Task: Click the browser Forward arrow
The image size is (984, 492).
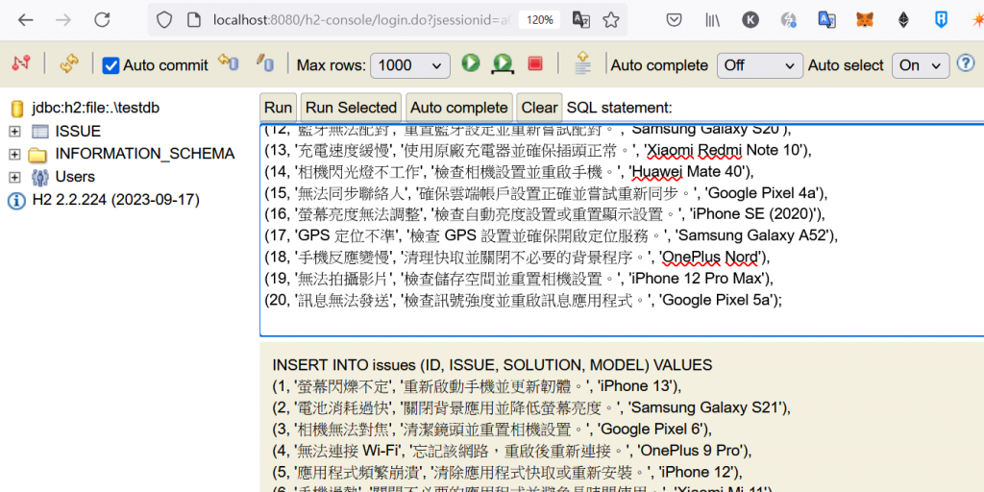Action: (63, 20)
